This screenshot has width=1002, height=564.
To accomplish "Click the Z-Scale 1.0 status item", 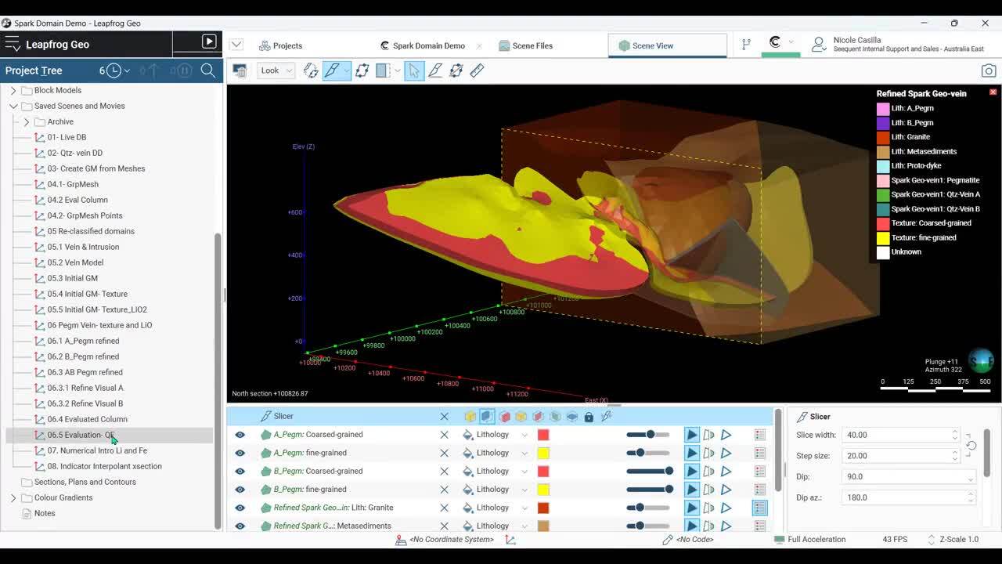I will [x=953, y=540].
